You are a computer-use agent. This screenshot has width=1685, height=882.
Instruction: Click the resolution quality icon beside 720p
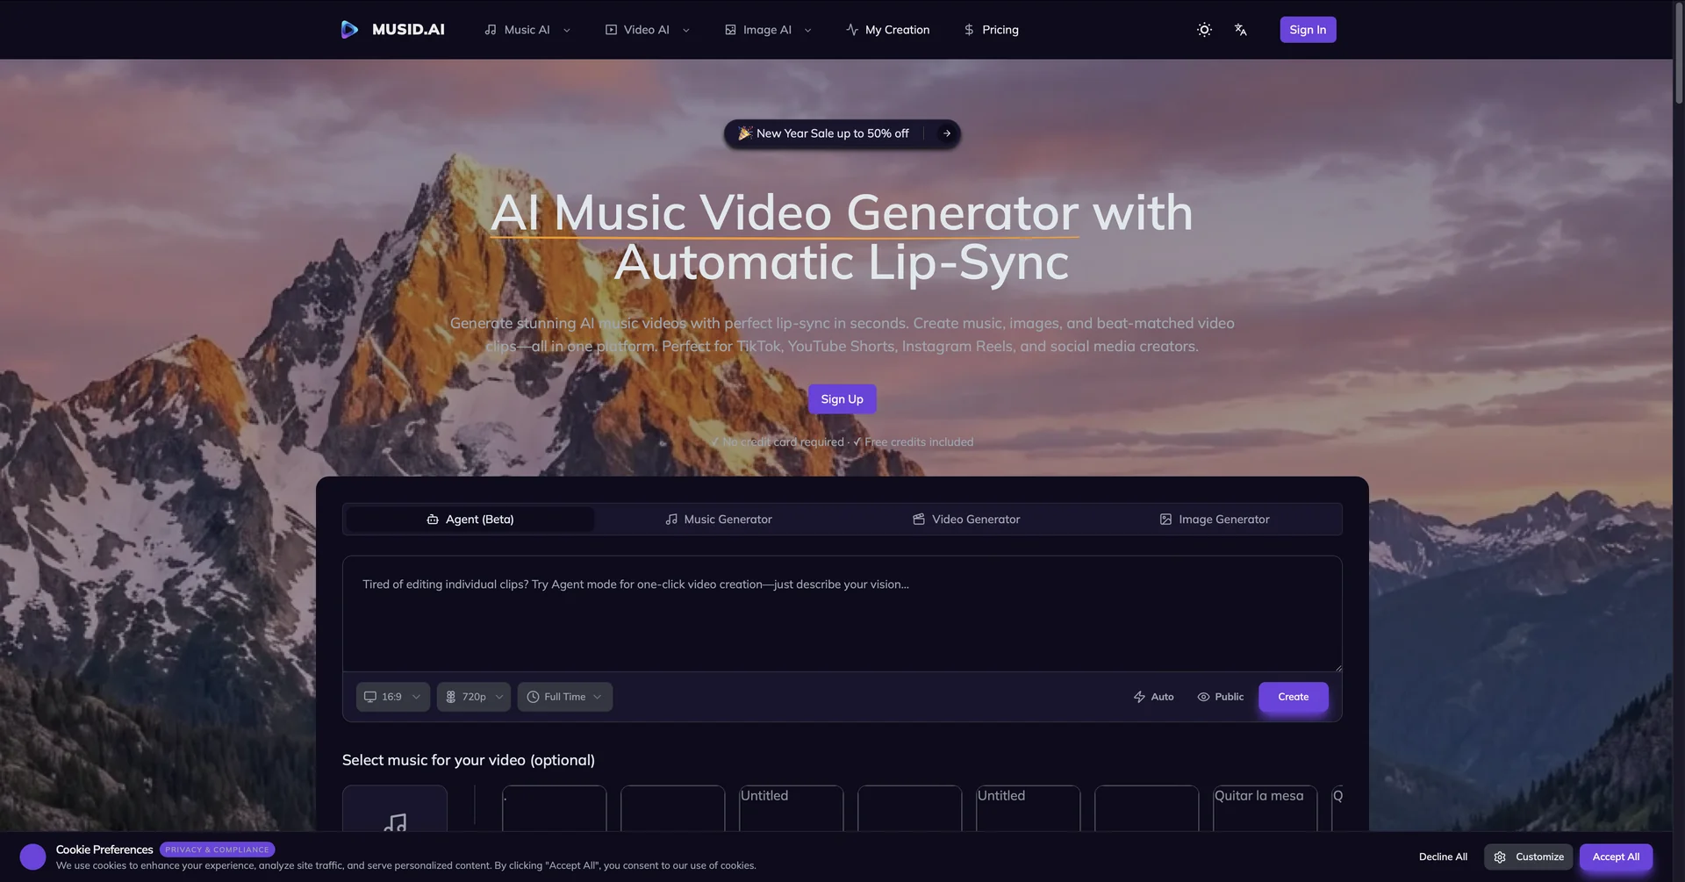[x=451, y=696]
